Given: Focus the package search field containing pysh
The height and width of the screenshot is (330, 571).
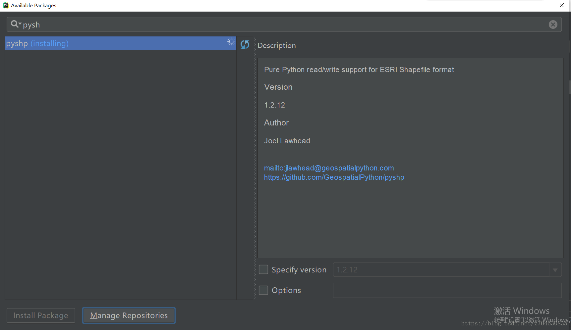Looking at the screenshot, I should point(284,24).
